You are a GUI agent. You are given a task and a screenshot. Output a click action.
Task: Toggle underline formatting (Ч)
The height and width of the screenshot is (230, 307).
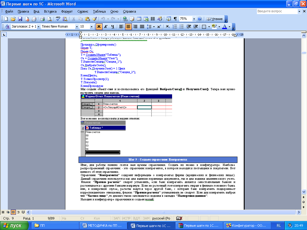(113, 27)
